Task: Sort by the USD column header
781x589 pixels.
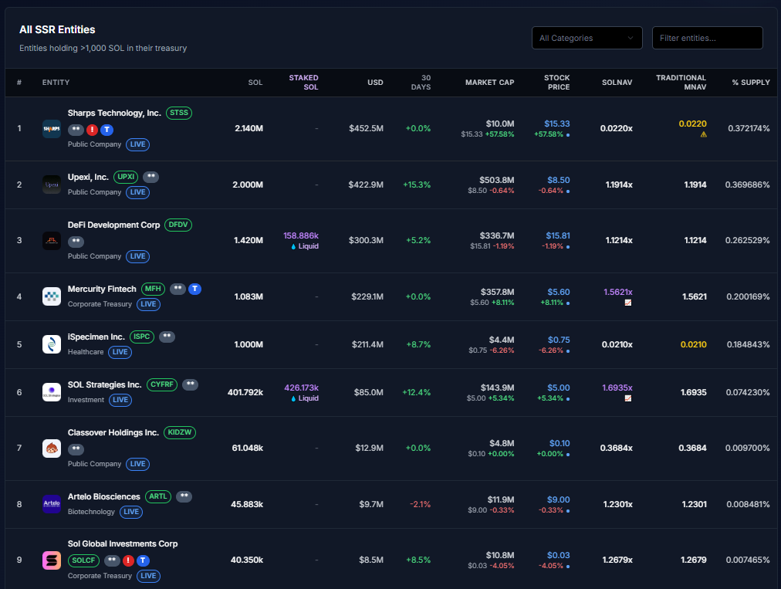Action: tap(376, 83)
